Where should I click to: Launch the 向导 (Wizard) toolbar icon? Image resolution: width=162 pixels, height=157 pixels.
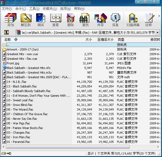101,18
